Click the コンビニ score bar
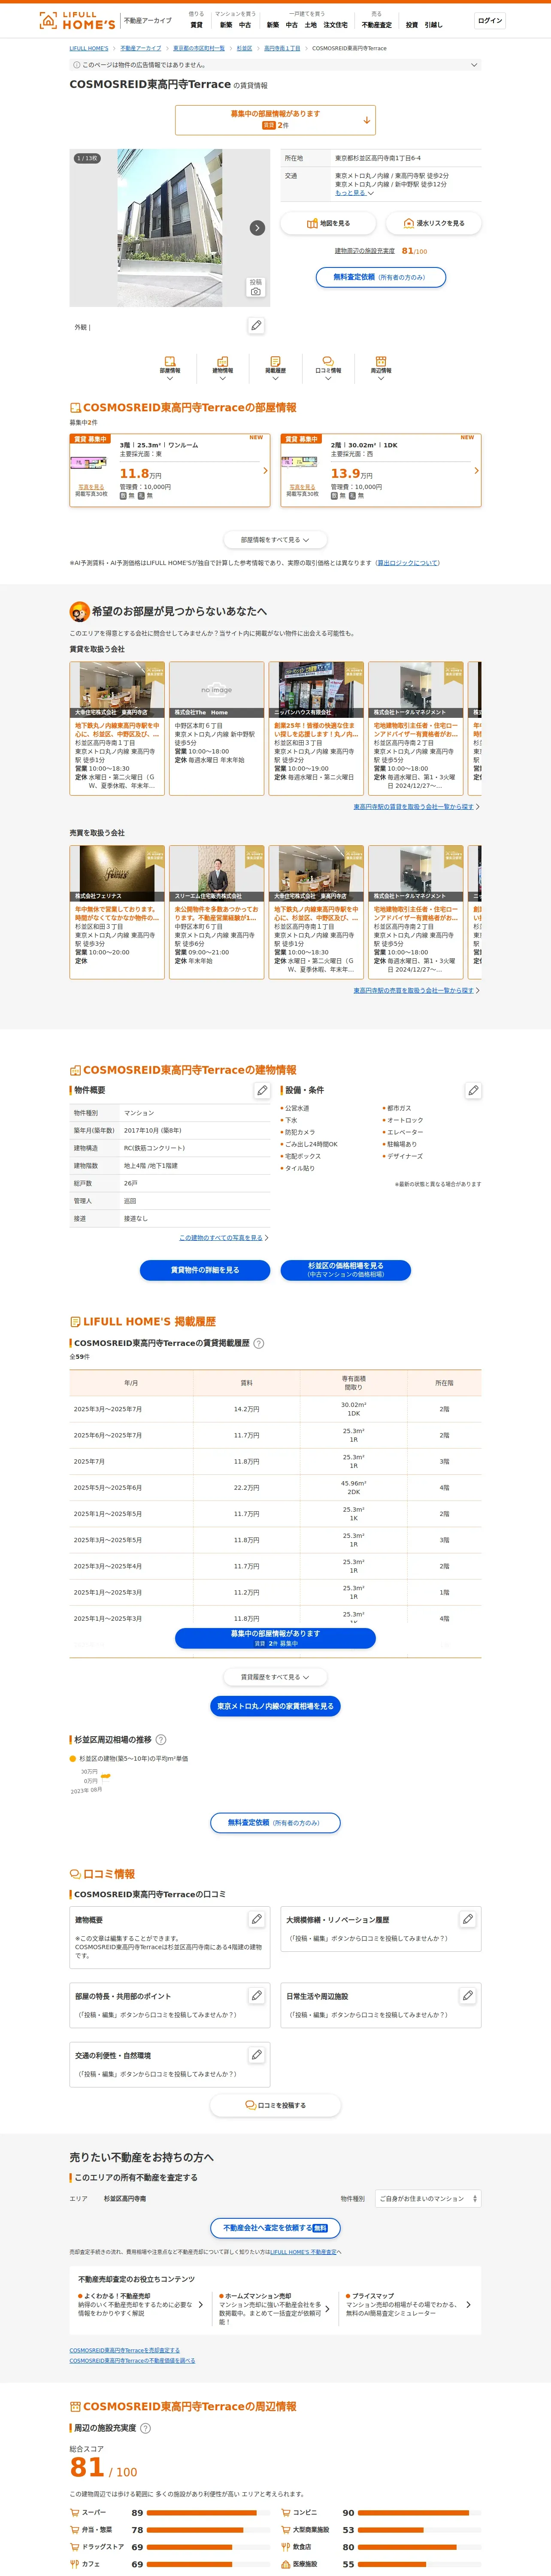Viewport: 551px width, 2576px height. tap(421, 2513)
